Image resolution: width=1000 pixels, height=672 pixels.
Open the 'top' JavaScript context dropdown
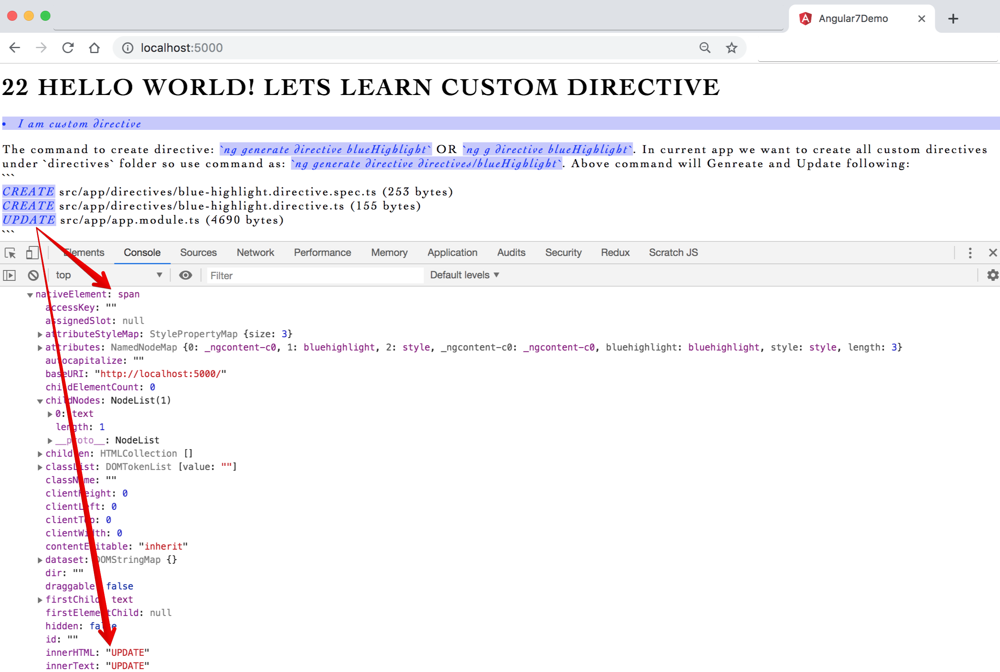coord(109,275)
